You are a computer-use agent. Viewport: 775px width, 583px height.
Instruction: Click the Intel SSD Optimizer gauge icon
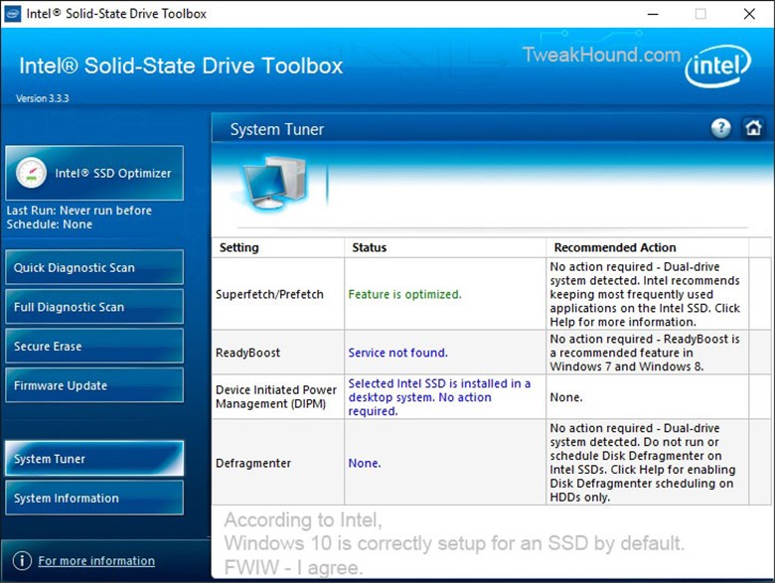31,173
